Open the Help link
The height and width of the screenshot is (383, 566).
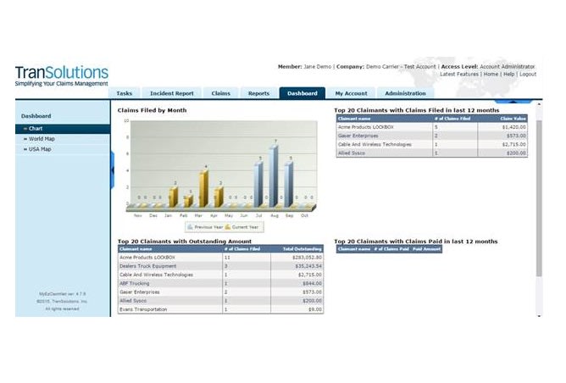[508, 74]
